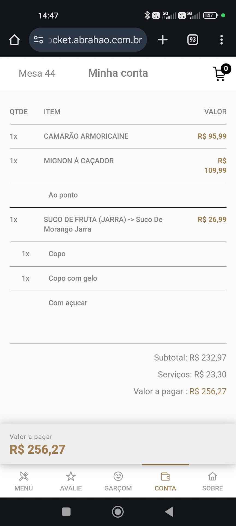Switch to the MENU tab
Image resolution: width=236 pixels, height=526 pixels.
(24, 481)
